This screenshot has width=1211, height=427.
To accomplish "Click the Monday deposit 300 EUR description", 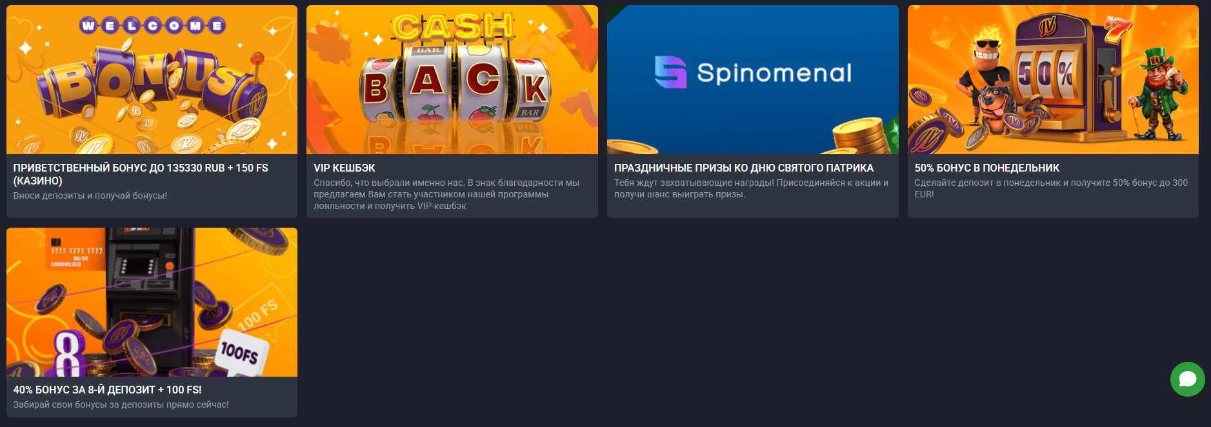I will coord(1051,188).
